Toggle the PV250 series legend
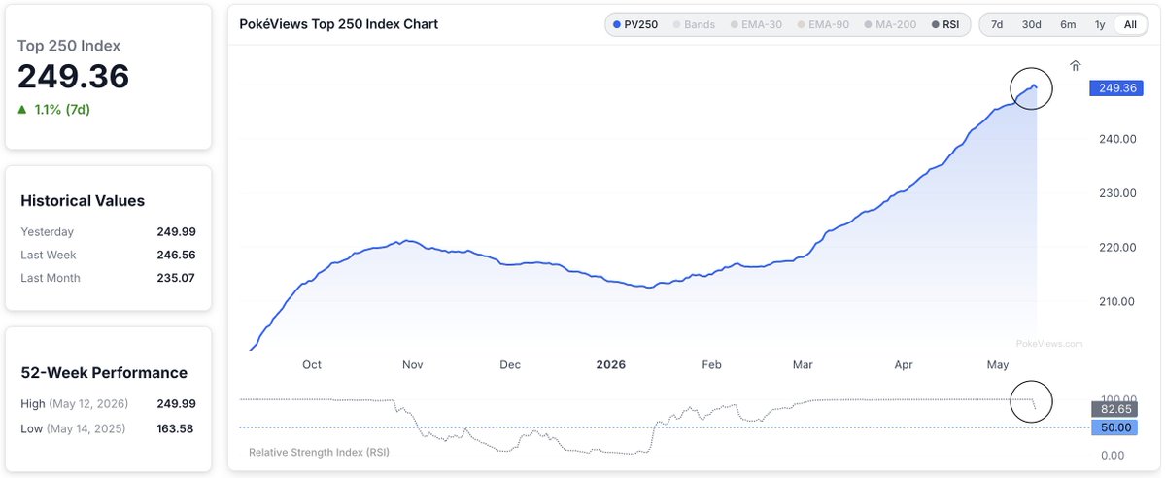 click(x=635, y=24)
